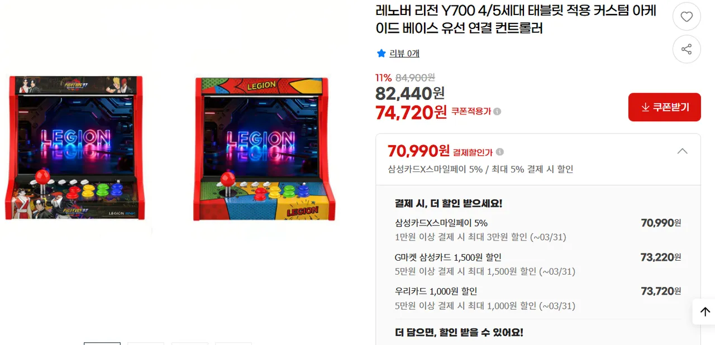Click the first thumbnail below product images
This screenshot has width=715, height=345.
coord(102,343)
